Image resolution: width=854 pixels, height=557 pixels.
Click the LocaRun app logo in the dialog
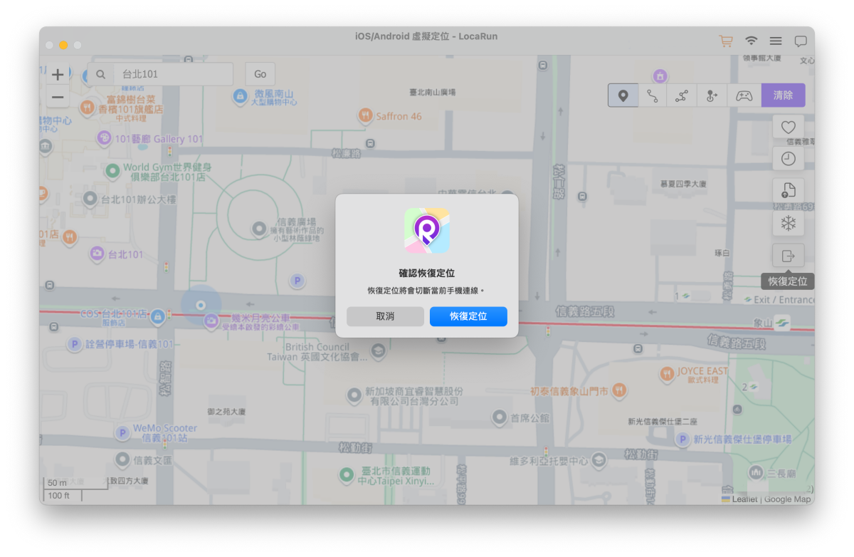pos(427,230)
